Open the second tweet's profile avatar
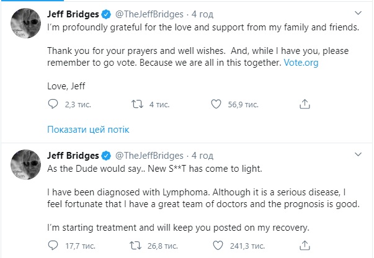The height and width of the screenshot is (258, 374). pyautogui.click(x=24, y=166)
